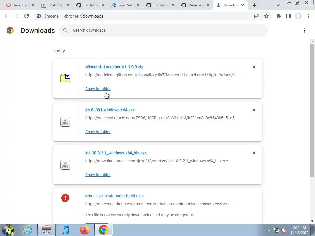Click the aria2-1.37.0-win-64bit-build1.zip name

coord(114,196)
